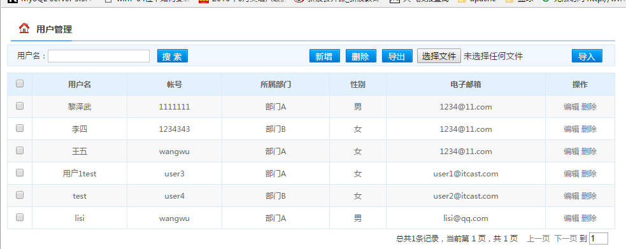Check the box for user 王五
Screen dimensions: 626x249
pyautogui.click(x=20, y=150)
